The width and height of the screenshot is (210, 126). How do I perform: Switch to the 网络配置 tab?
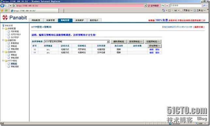(36, 20)
